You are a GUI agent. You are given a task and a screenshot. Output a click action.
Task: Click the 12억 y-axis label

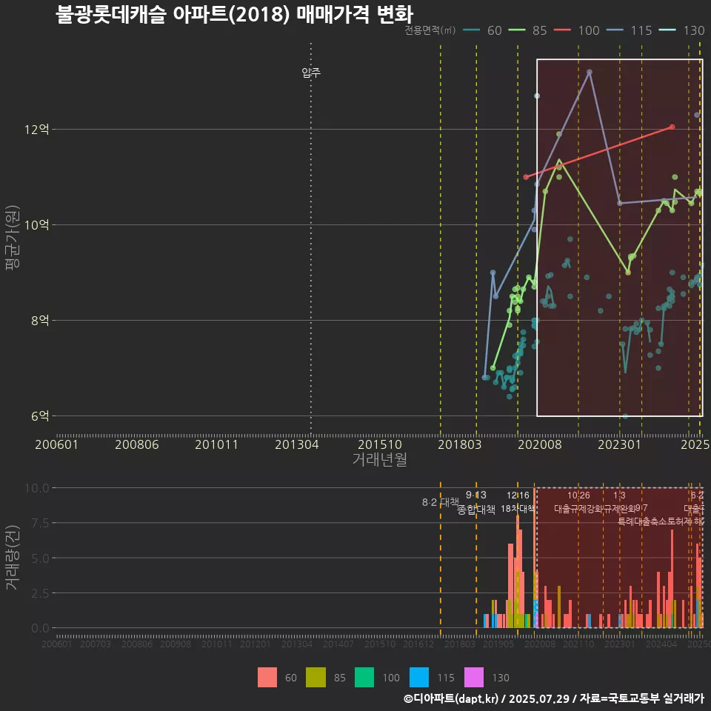37,130
